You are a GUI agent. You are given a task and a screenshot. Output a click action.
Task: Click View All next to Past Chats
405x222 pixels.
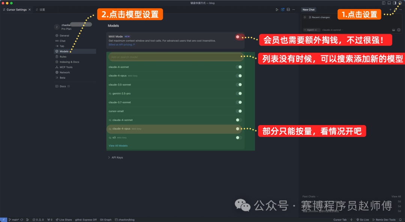(x=396, y=197)
